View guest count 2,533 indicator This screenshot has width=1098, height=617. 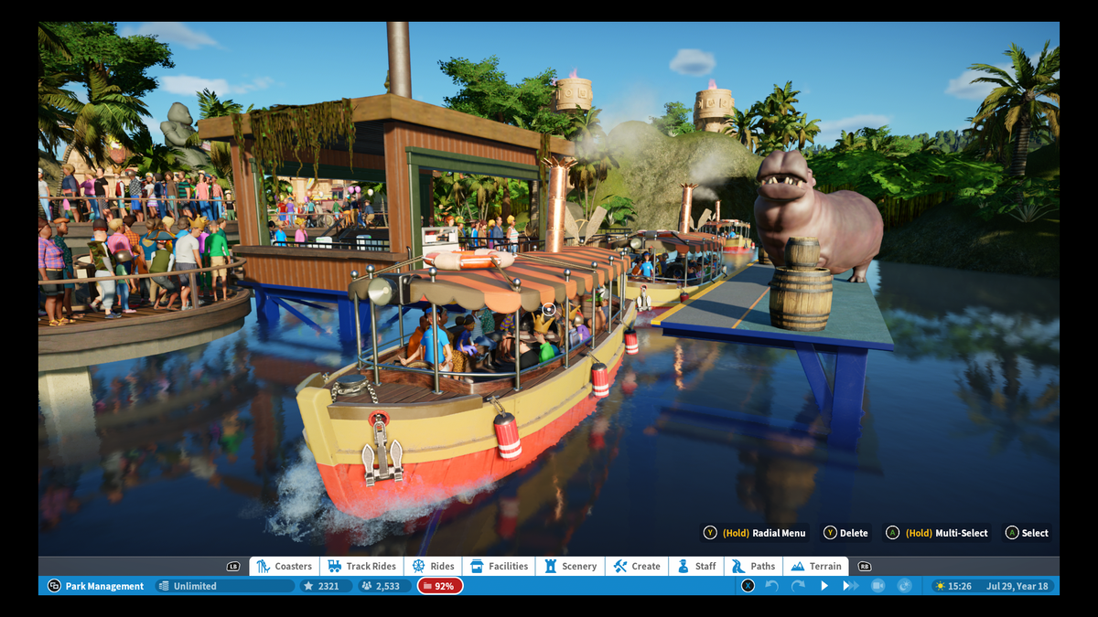(382, 586)
